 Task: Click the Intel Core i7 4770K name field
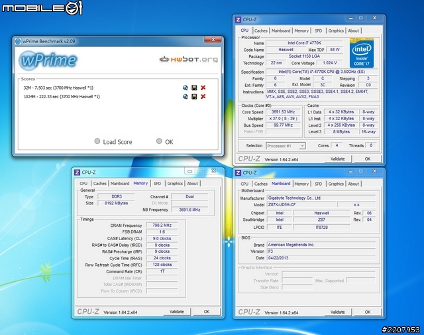(304, 43)
